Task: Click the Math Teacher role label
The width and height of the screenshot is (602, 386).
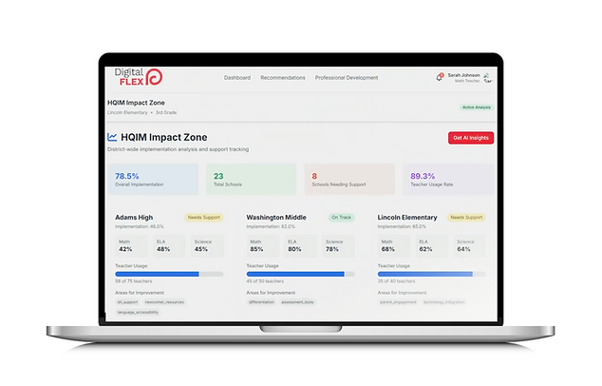Action: click(467, 81)
